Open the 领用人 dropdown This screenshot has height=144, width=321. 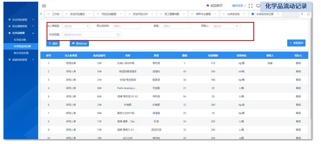tap(226, 26)
